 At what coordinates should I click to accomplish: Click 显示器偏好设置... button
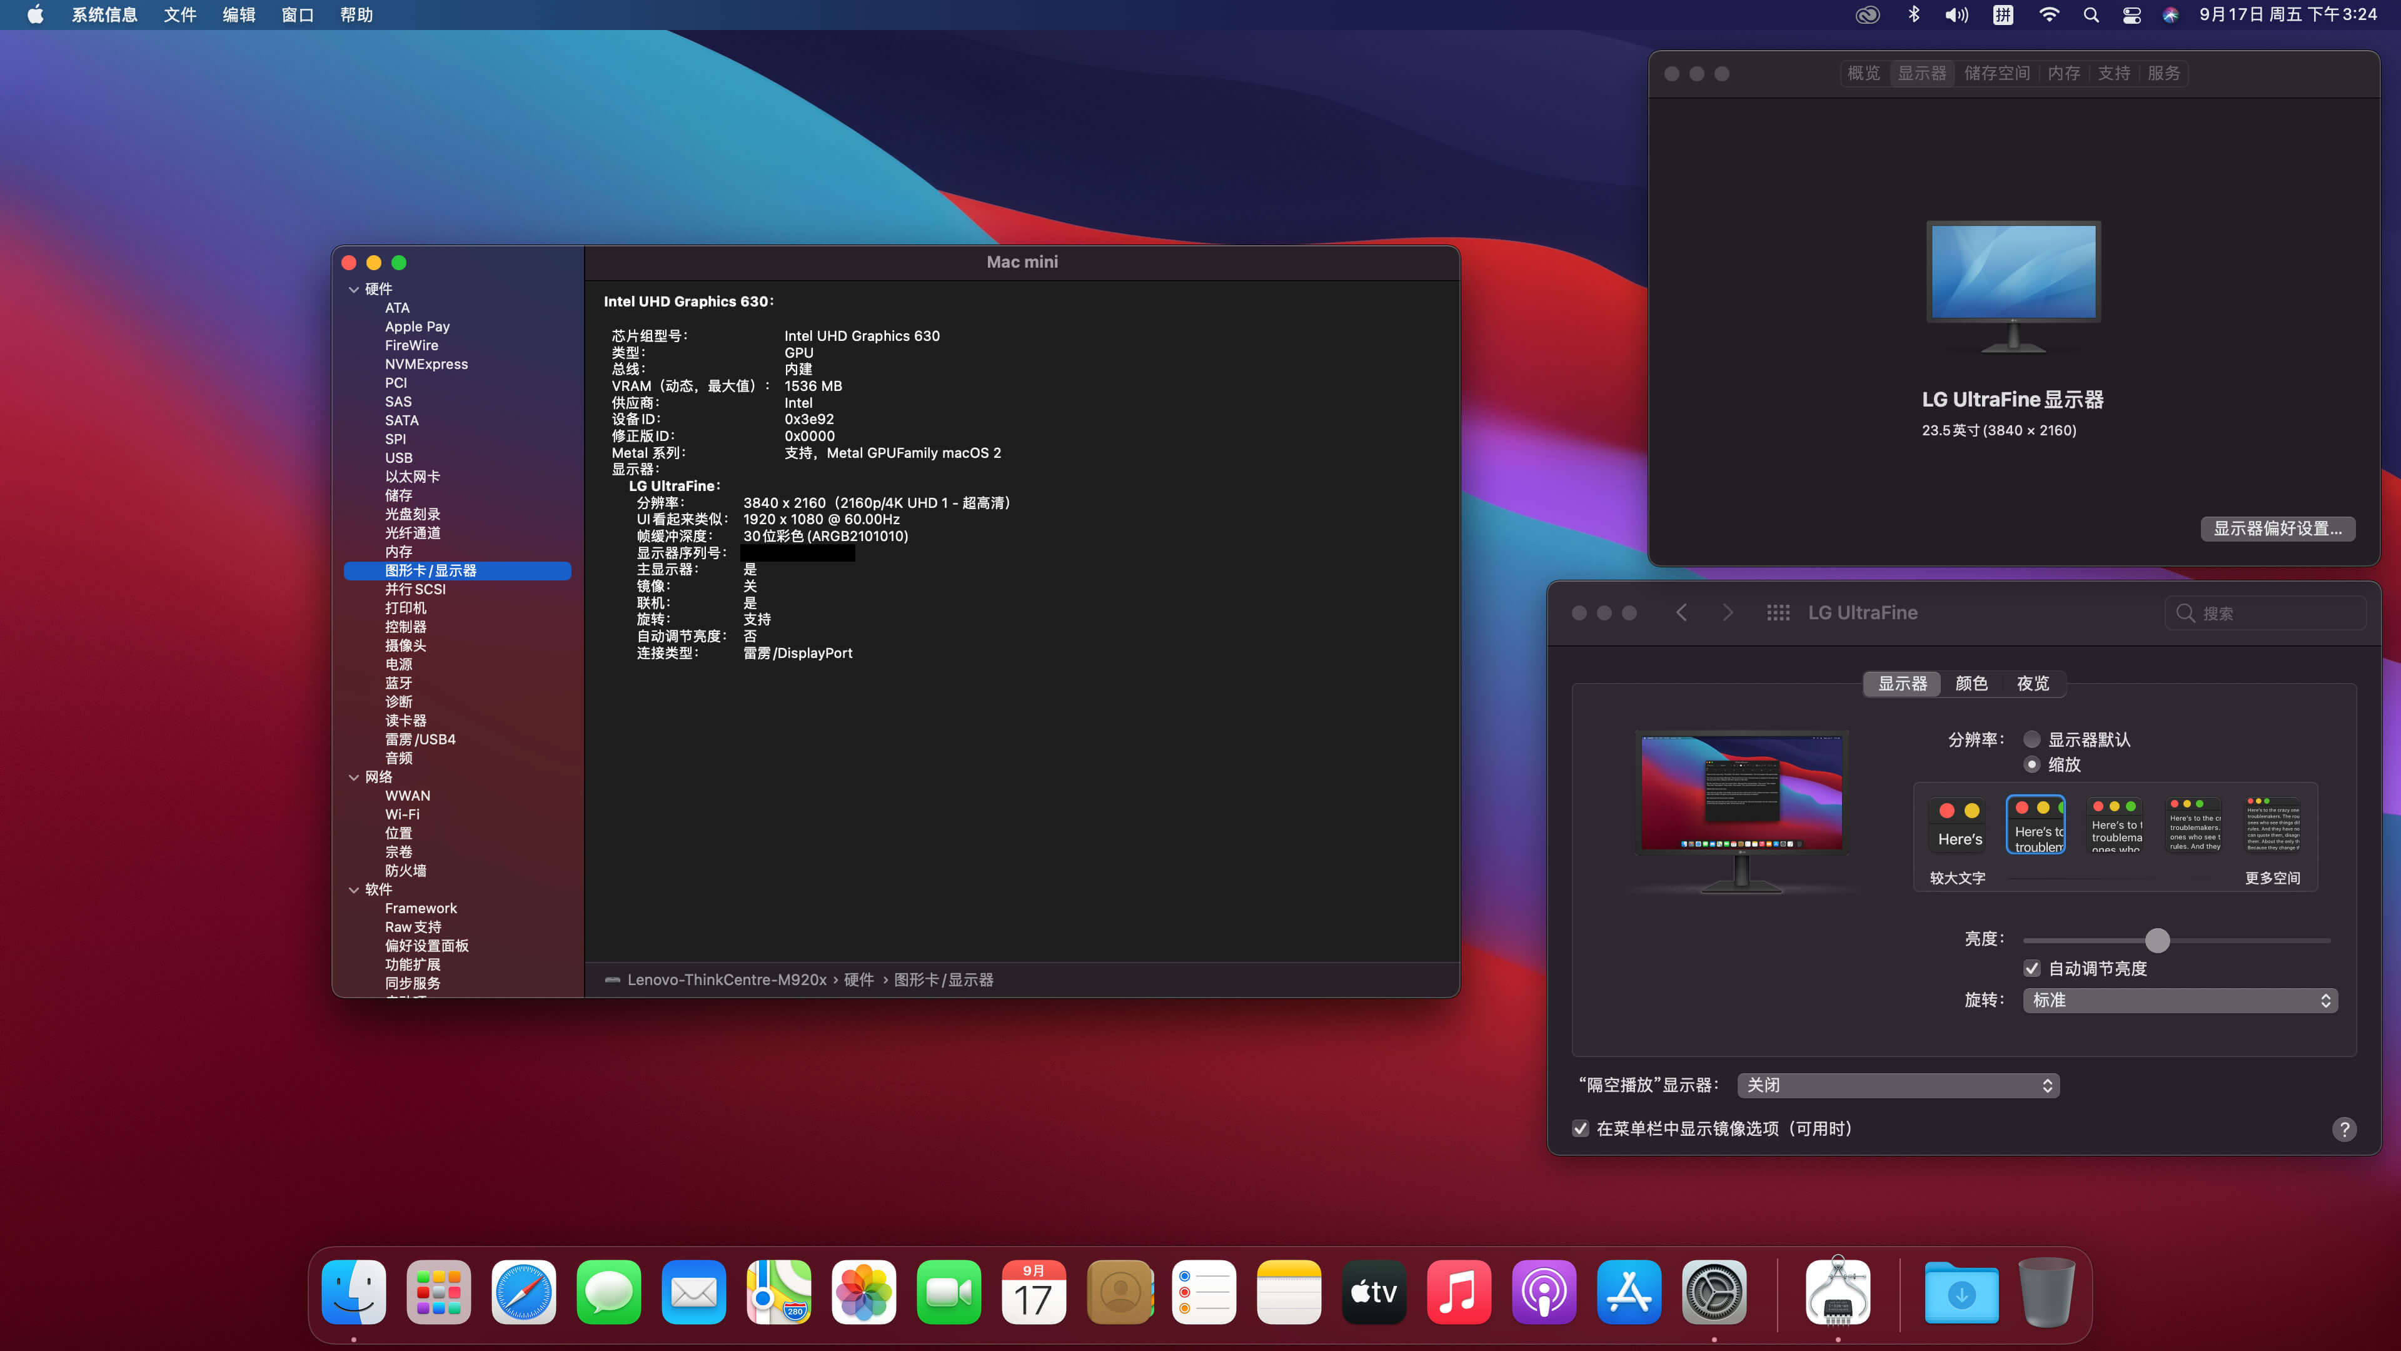tap(2277, 529)
